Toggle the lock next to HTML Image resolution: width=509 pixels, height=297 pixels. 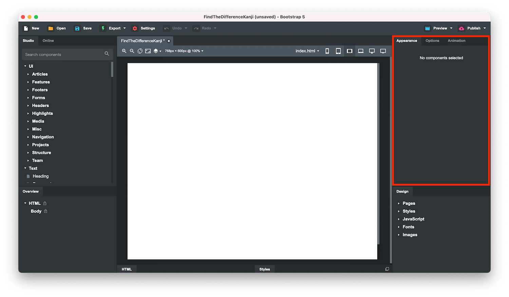coord(45,203)
